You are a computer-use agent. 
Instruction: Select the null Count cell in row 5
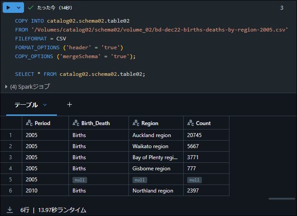206,180
